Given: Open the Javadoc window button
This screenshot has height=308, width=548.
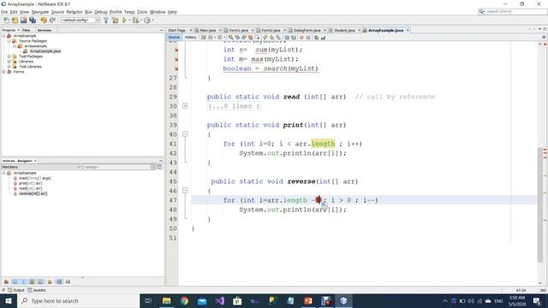Looking at the screenshot, I should click(37, 290).
